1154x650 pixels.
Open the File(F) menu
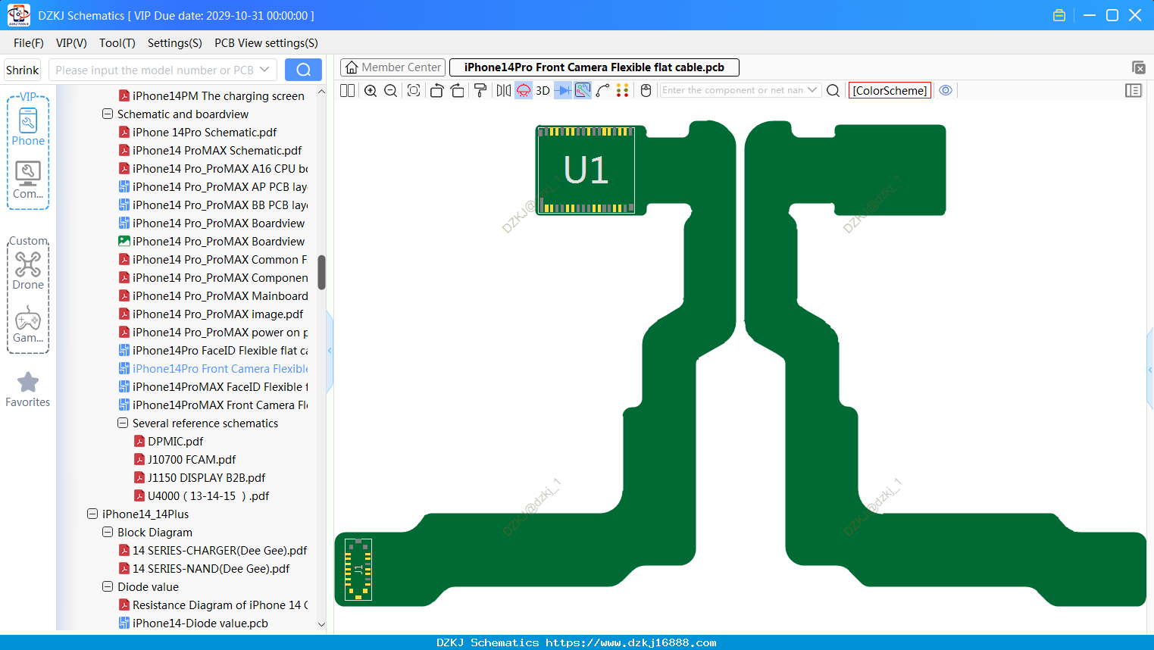(x=29, y=43)
